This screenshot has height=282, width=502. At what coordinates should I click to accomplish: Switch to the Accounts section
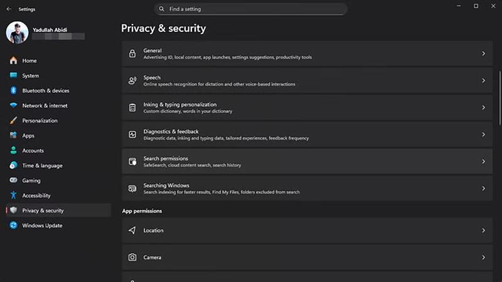[33, 151]
